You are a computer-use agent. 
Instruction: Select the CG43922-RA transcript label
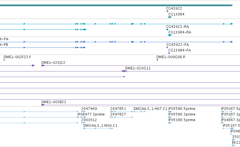click(x=178, y=27)
